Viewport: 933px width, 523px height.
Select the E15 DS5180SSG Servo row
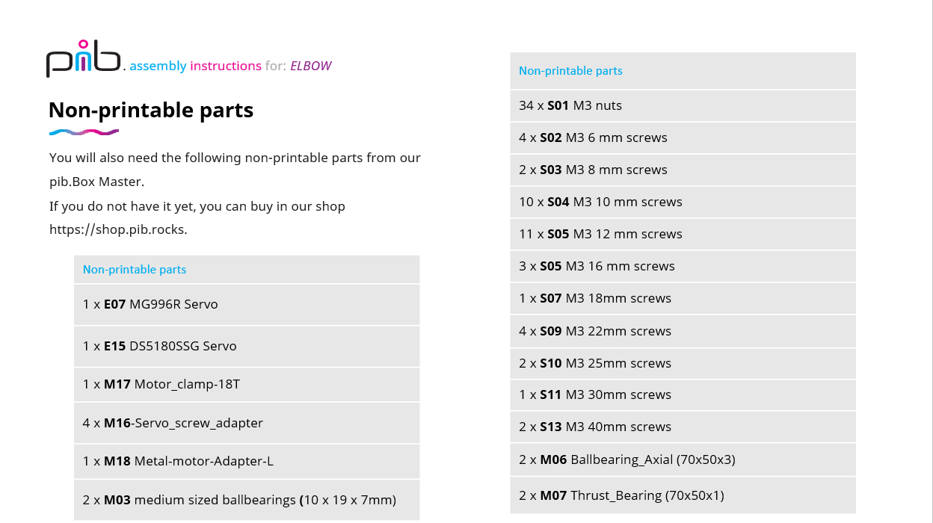click(x=246, y=347)
